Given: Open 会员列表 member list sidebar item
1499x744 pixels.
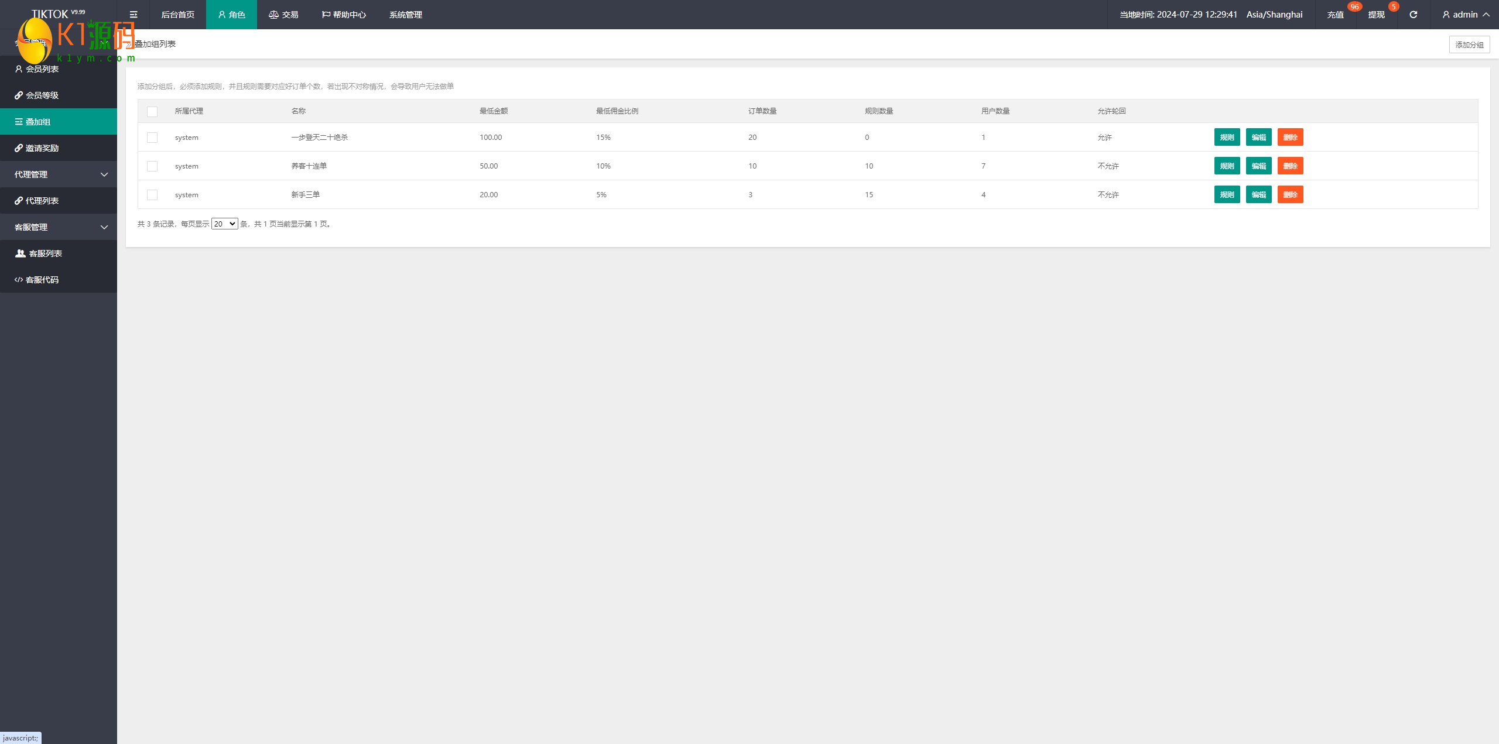Looking at the screenshot, I should 42,69.
